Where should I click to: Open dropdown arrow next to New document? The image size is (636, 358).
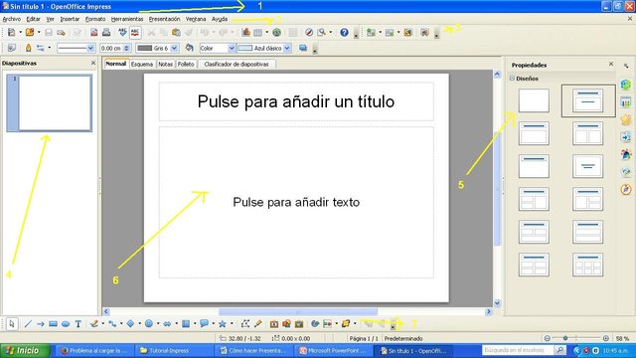[20, 32]
